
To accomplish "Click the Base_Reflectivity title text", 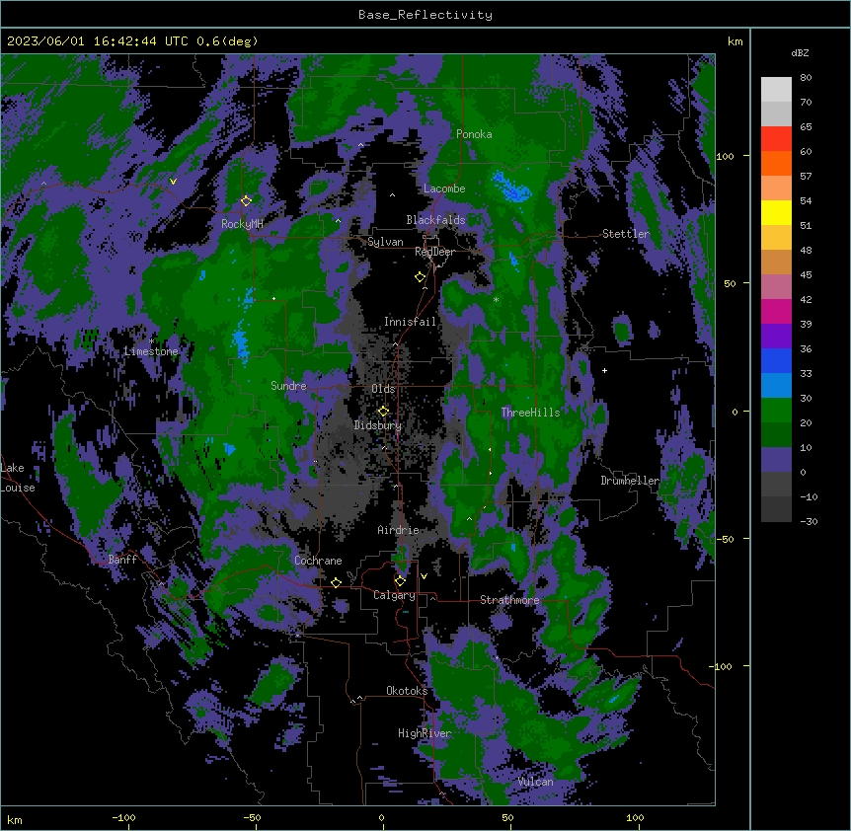I will pyautogui.click(x=425, y=15).
